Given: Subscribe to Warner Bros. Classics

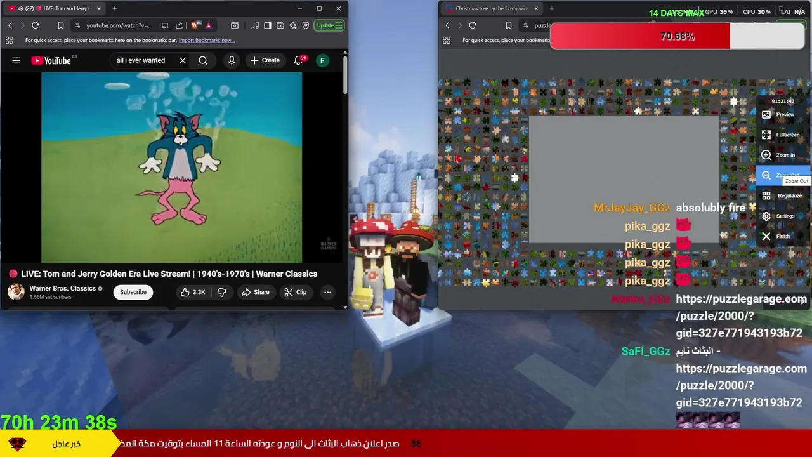Looking at the screenshot, I should 133,292.
